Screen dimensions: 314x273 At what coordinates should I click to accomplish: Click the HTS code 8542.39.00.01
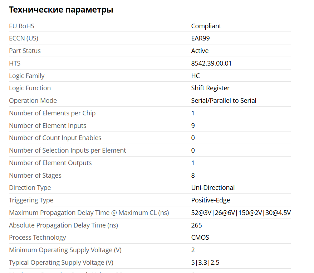coord(211,63)
